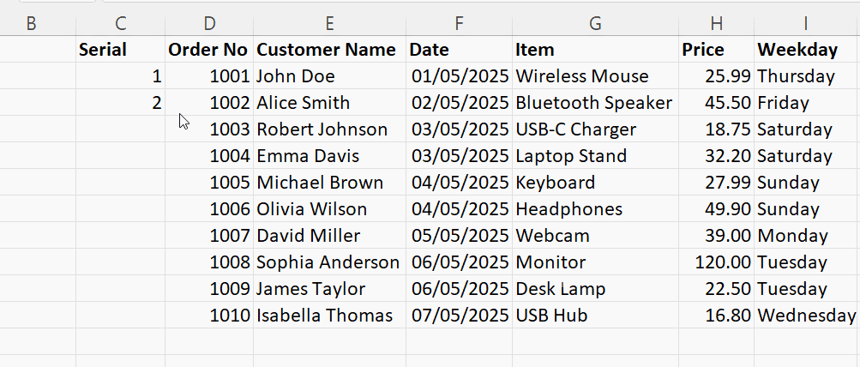Click the Emma Davis cell
Screen dimensions: 860x367
(x=328, y=156)
